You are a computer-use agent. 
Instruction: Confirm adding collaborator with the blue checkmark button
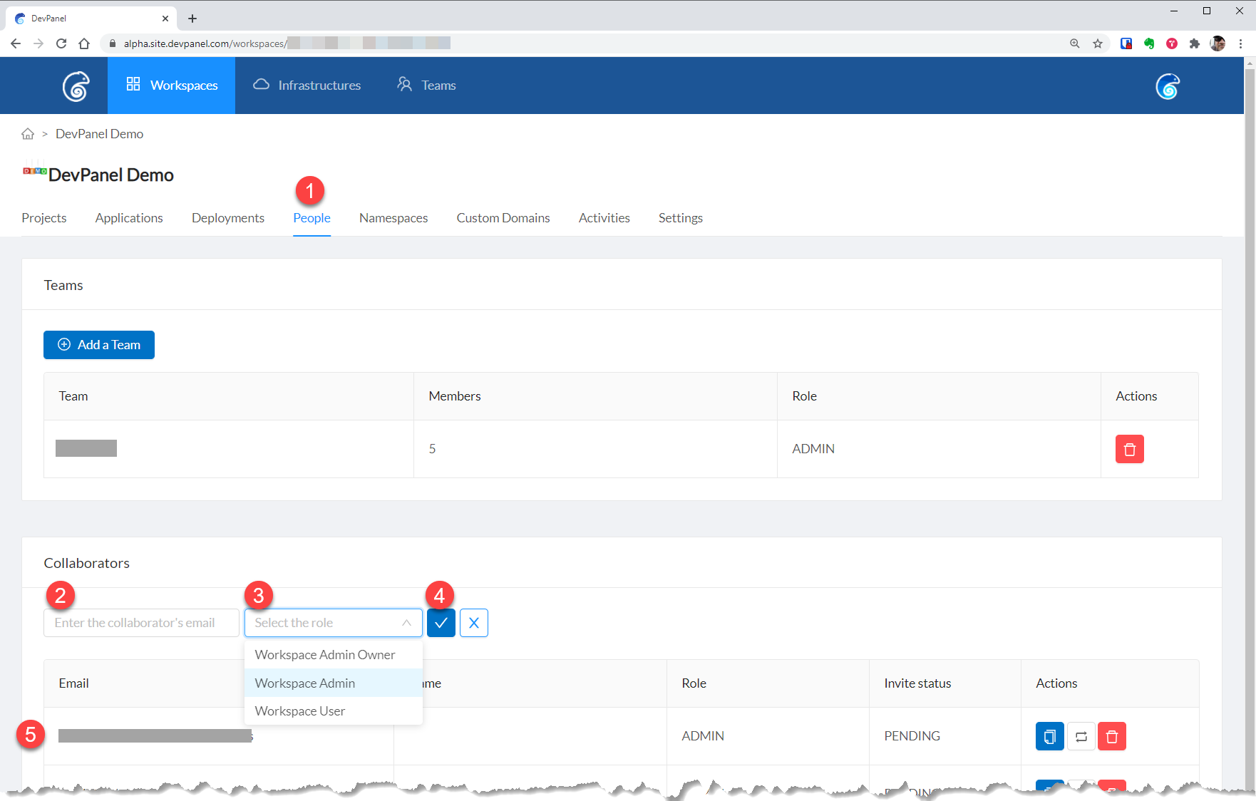pyautogui.click(x=441, y=623)
